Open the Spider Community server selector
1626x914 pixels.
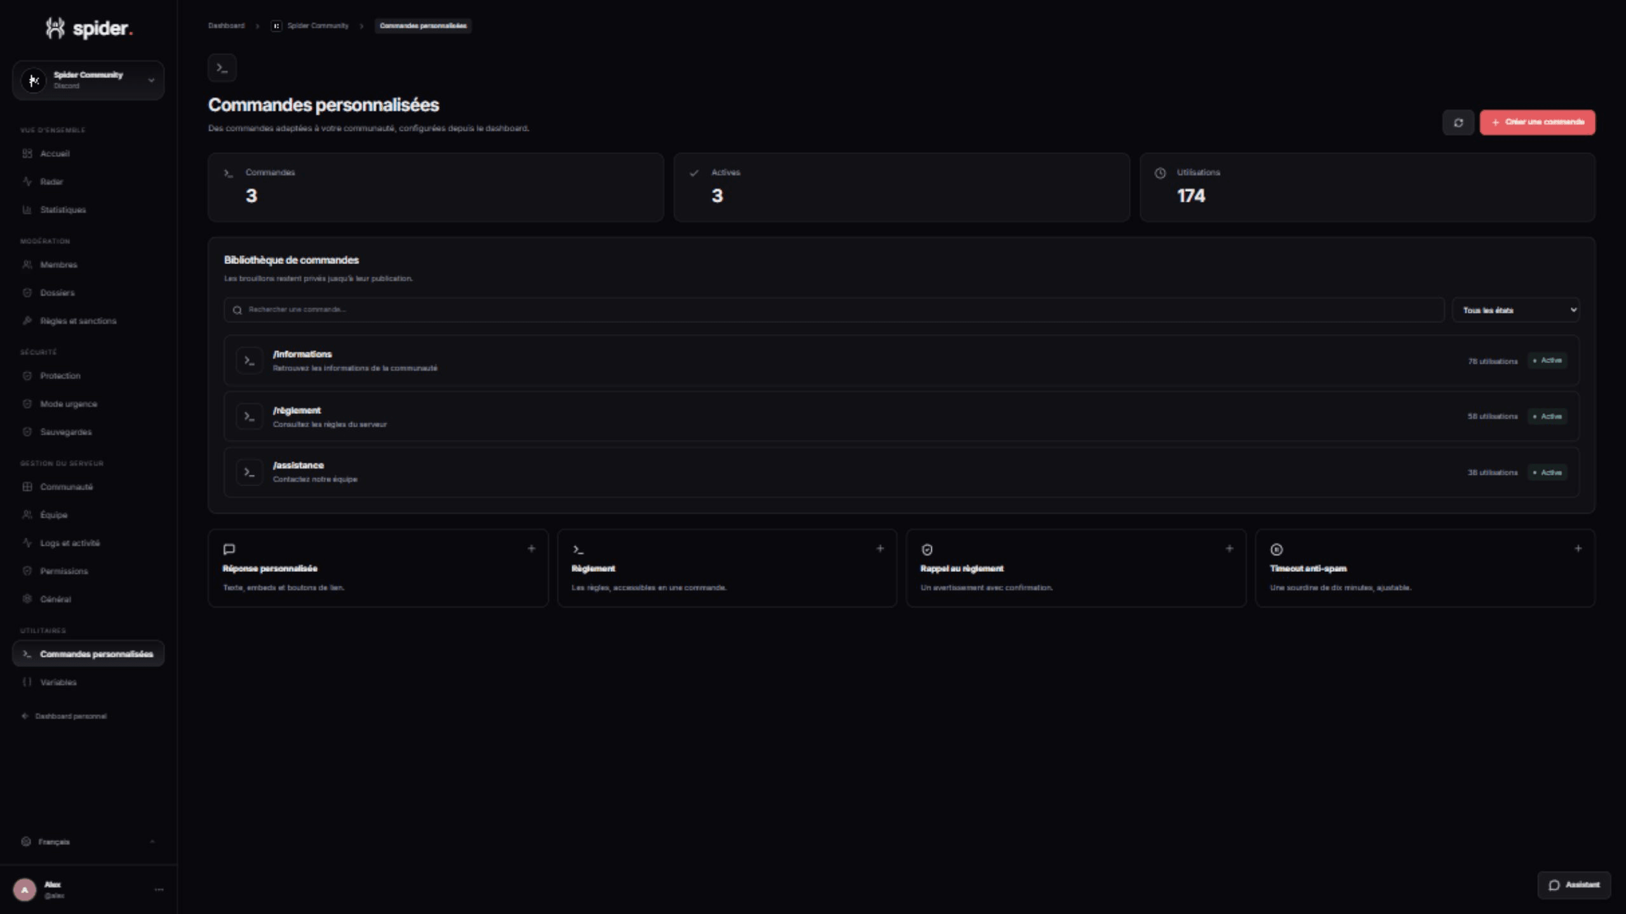(x=88, y=80)
